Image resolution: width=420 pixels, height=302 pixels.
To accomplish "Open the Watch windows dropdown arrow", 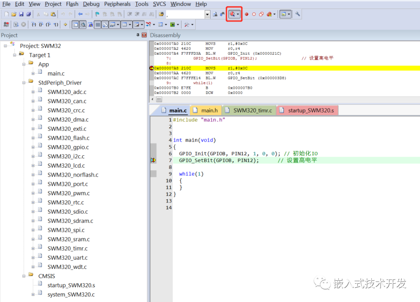I will [118, 24].
